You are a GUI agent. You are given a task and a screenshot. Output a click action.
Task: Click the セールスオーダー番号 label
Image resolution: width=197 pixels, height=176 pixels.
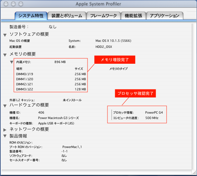pyautogui.click(x=25, y=160)
